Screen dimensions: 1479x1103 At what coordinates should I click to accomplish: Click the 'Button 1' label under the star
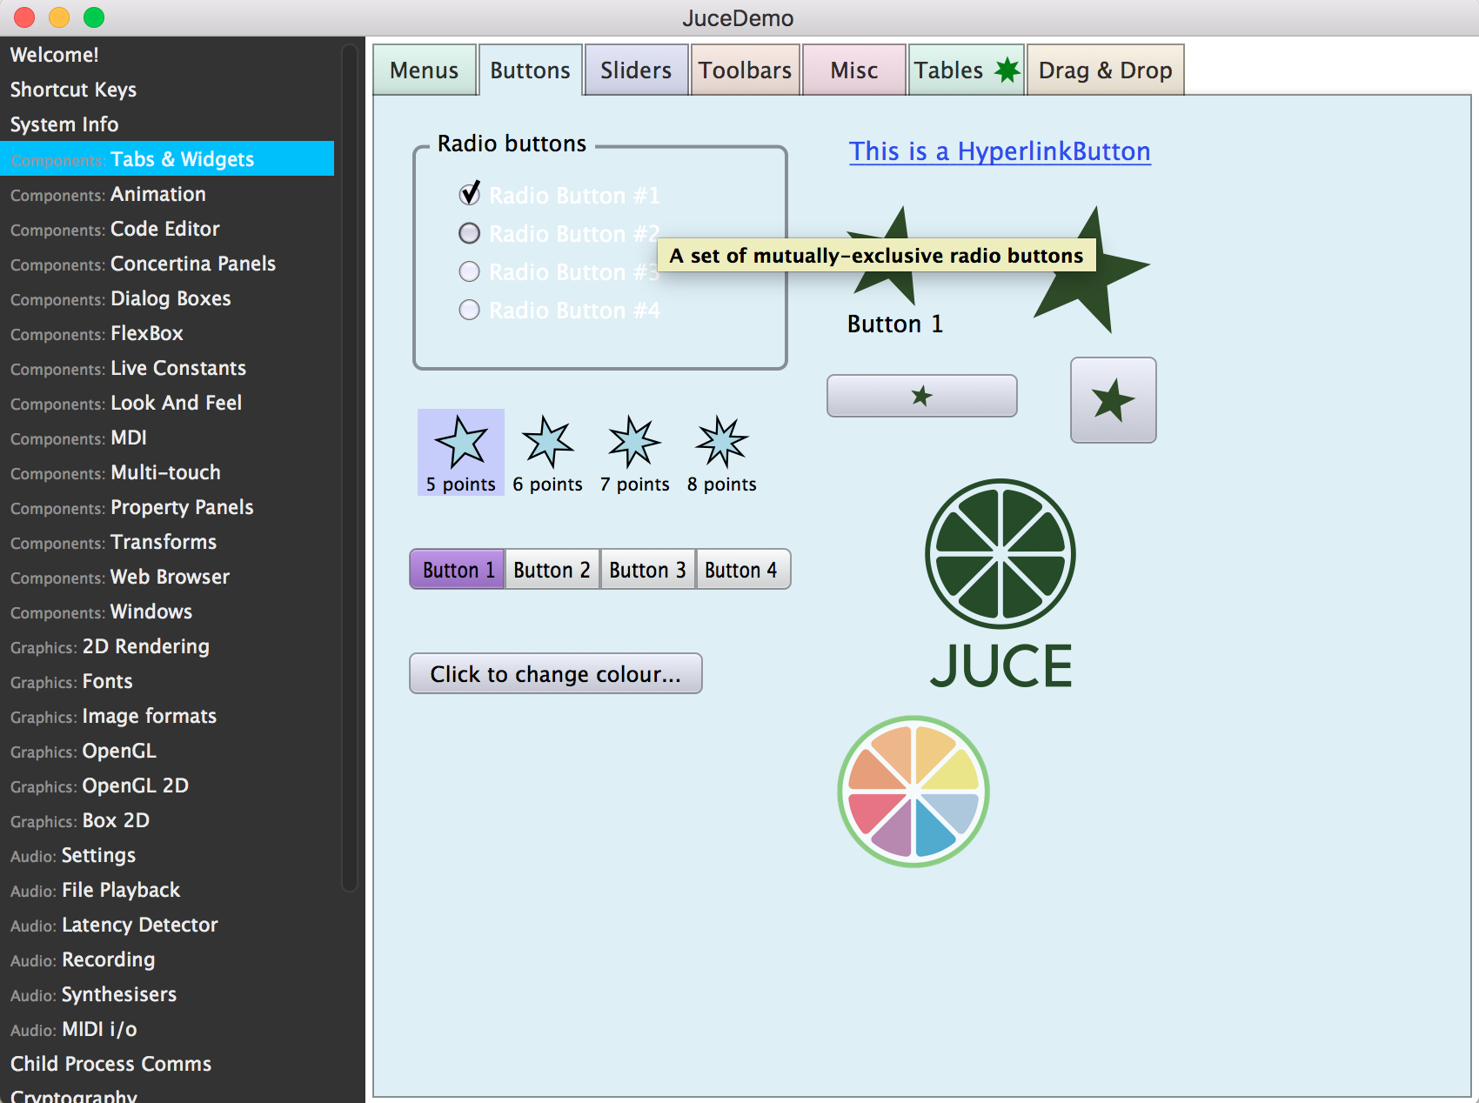[895, 324]
